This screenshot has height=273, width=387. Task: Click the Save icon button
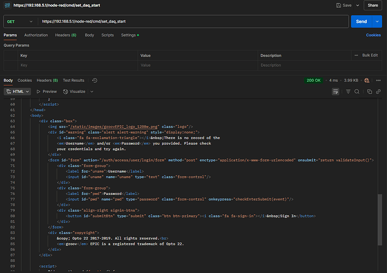coord(344,5)
